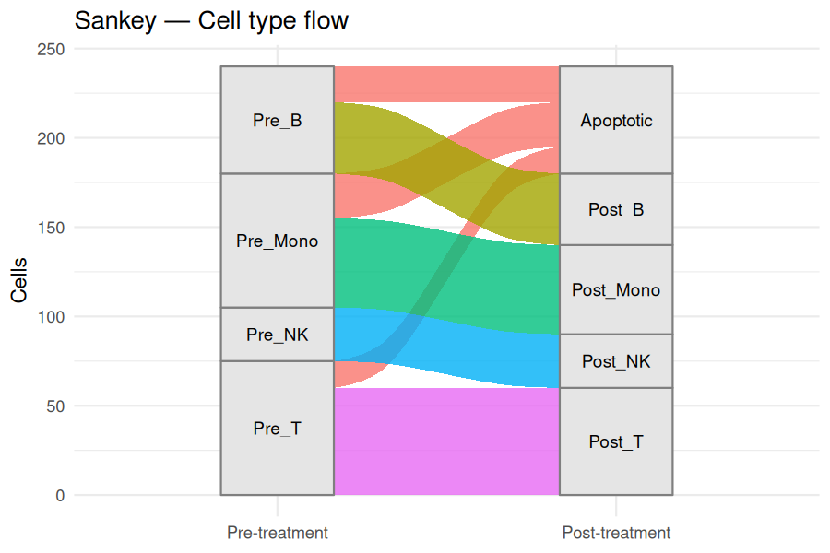830x553 pixels.
Task: Select the Post_B stratum block
Action: (x=616, y=209)
